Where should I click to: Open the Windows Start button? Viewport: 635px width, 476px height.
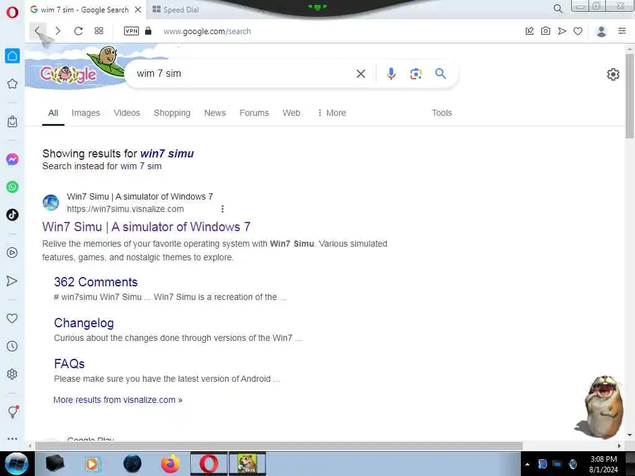pyautogui.click(x=17, y=464)
